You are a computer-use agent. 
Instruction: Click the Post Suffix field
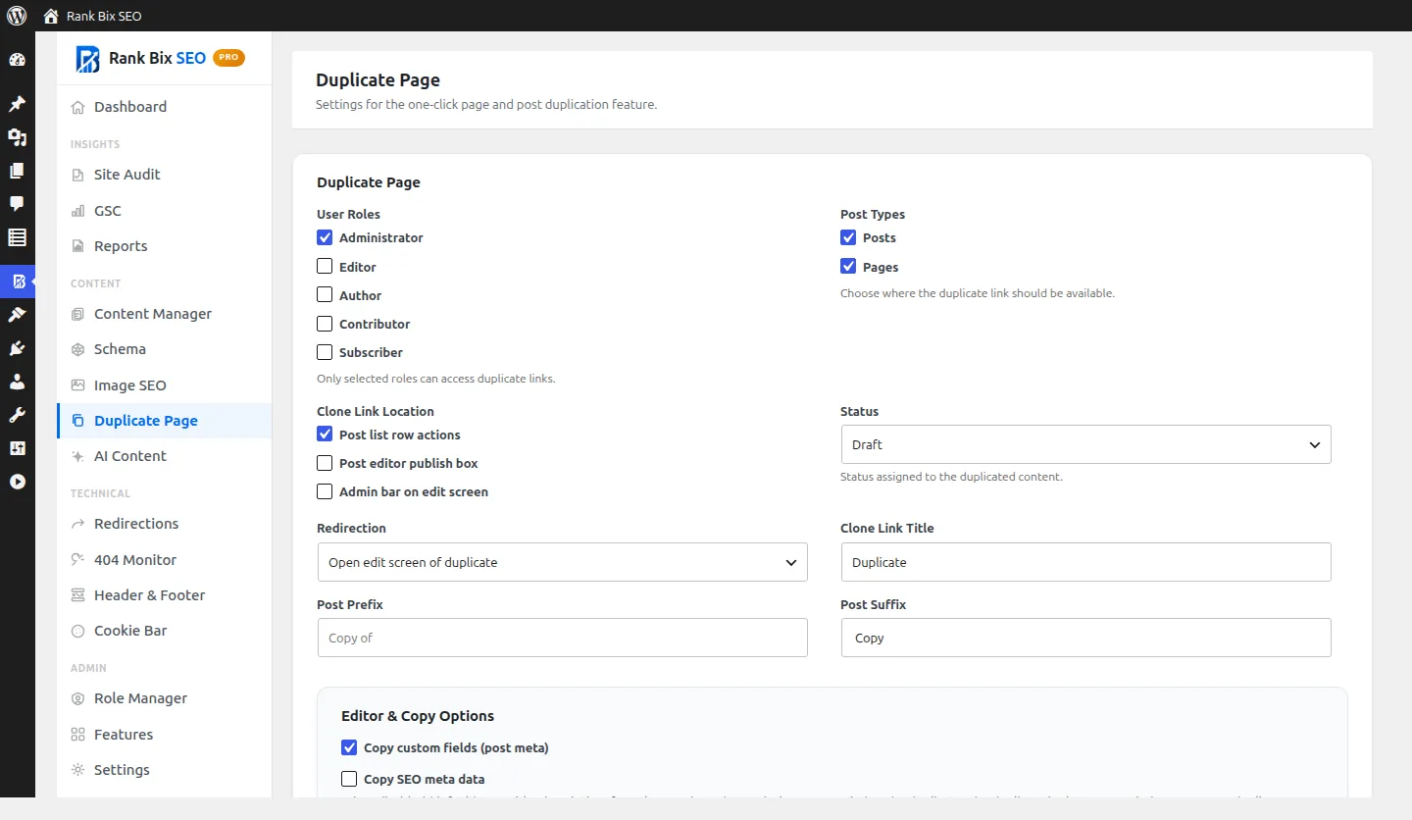point(1085,638)
